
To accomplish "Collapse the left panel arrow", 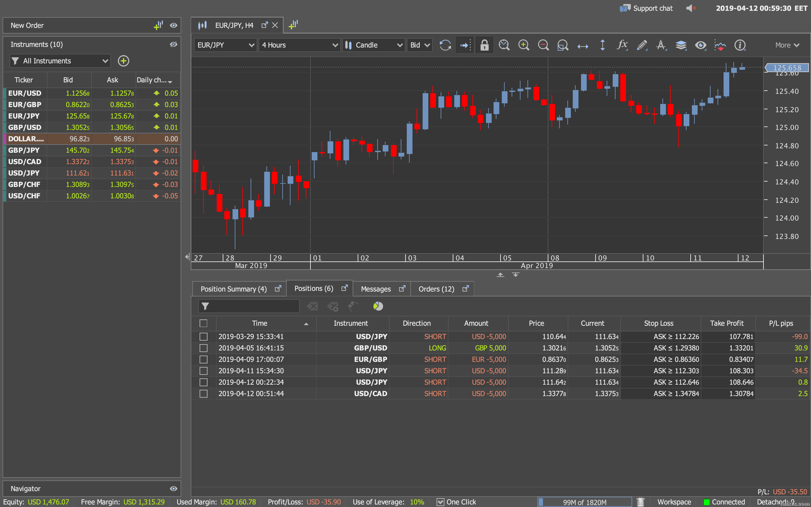I will point(187,257).
